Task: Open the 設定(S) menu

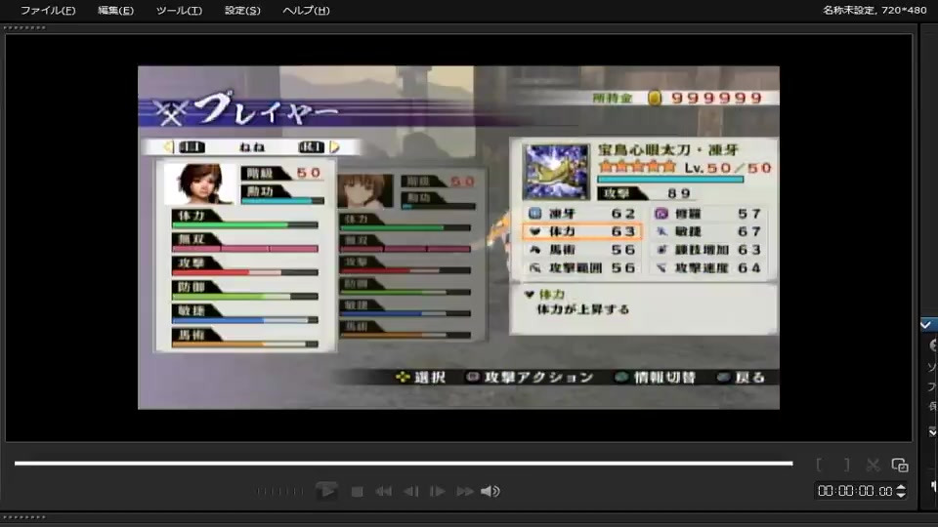Action: (242, 10)
